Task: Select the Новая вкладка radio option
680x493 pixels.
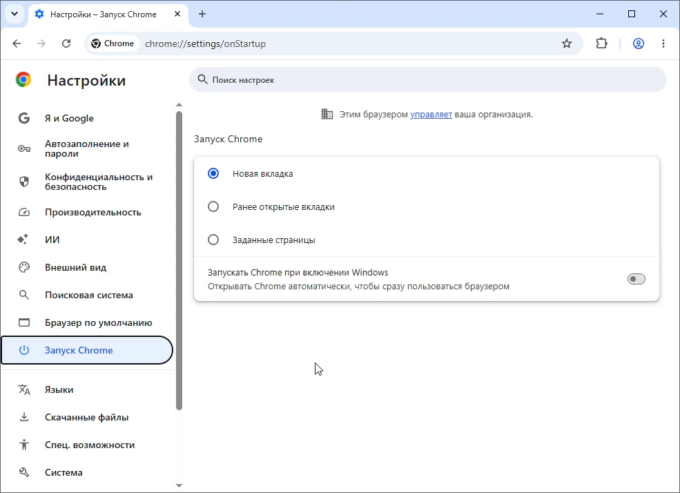Action: (x=213, y=173)
